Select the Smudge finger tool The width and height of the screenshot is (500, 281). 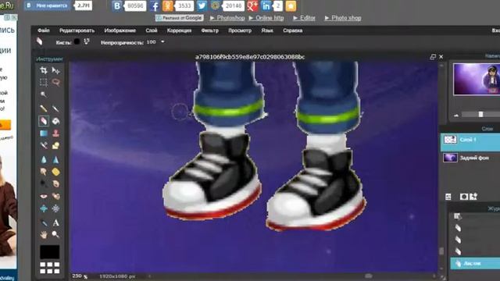tap(44, 172)
